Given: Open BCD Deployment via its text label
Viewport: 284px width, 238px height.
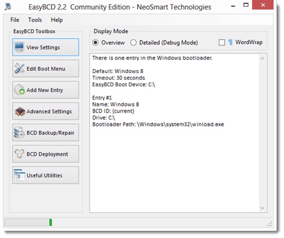Looking at the screenshot, I should pyautogui.click(x=47, y=154).
